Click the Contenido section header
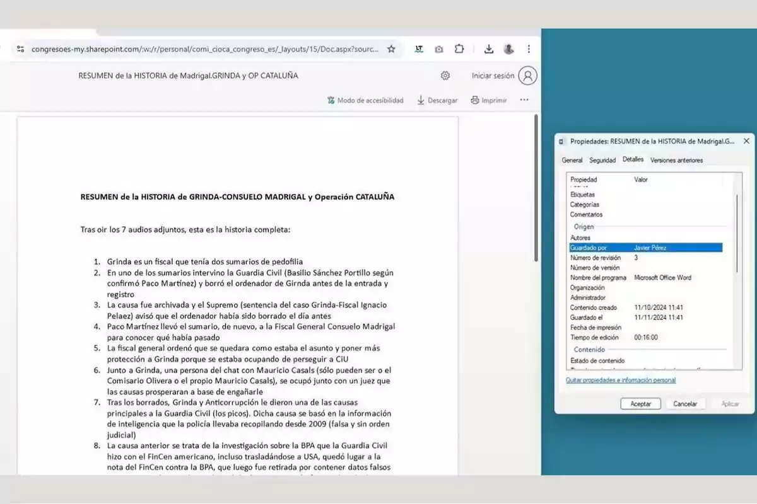Screen dimensions: 757x504 tap(589, 350)
